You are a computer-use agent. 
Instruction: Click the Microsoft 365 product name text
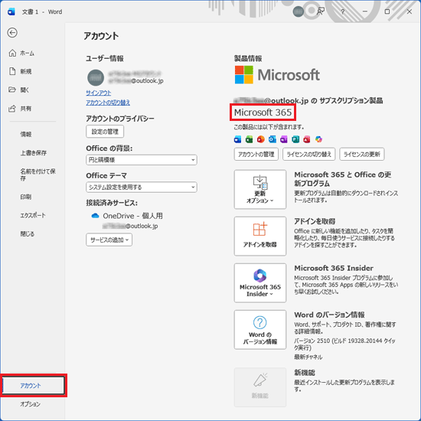[263, 113]
